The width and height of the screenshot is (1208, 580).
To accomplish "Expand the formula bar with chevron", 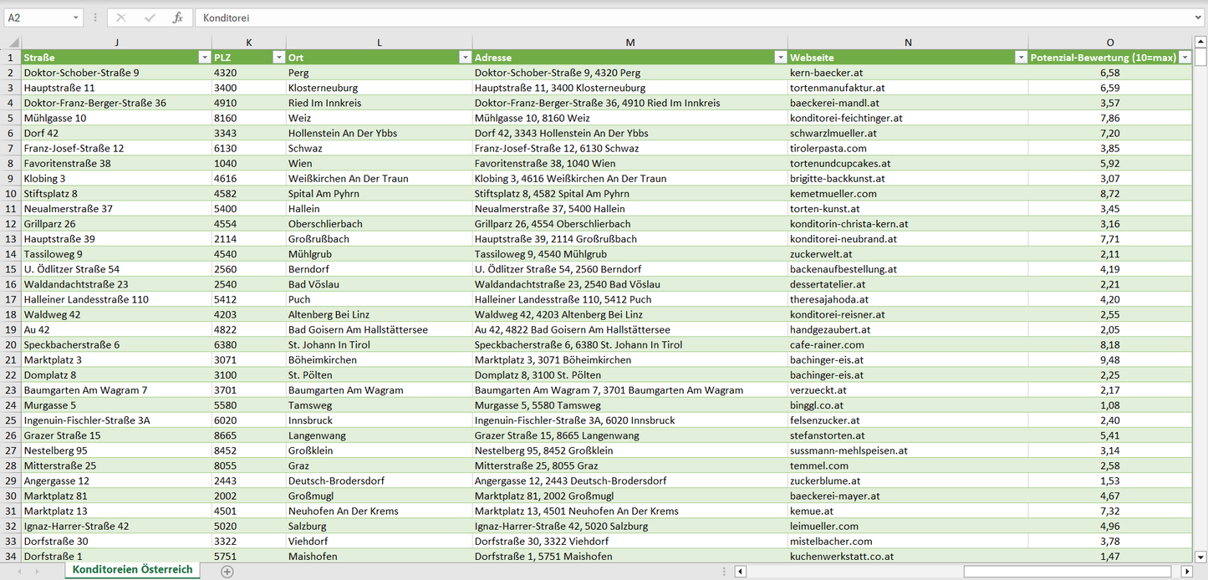I will [1199, 18].
